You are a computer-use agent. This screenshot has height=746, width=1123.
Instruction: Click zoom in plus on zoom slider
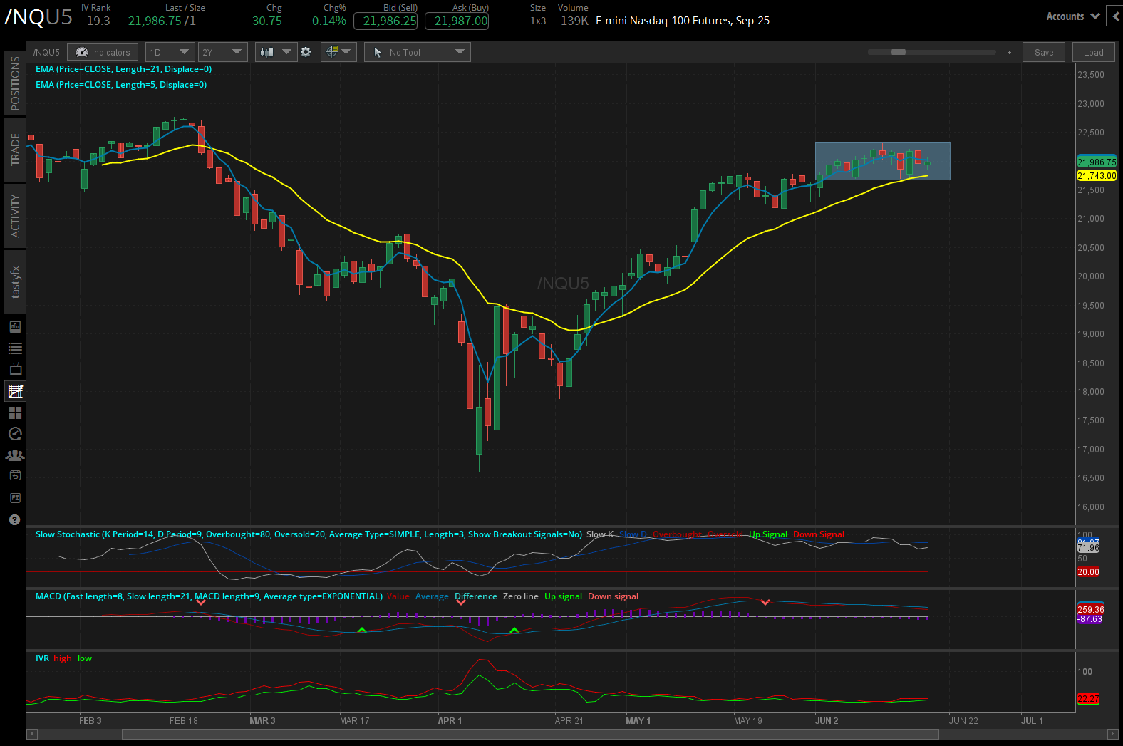tap(1009, 52)
